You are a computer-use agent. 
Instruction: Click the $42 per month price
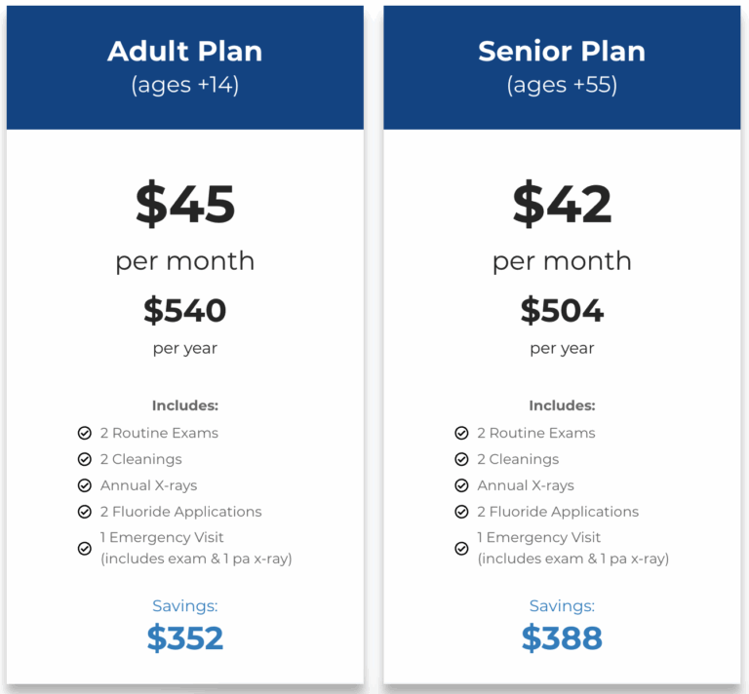[562, 205]
